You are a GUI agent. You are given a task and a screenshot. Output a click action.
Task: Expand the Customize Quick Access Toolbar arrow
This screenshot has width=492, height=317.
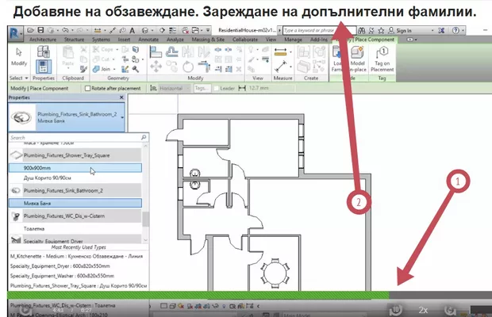click(208, 30)
